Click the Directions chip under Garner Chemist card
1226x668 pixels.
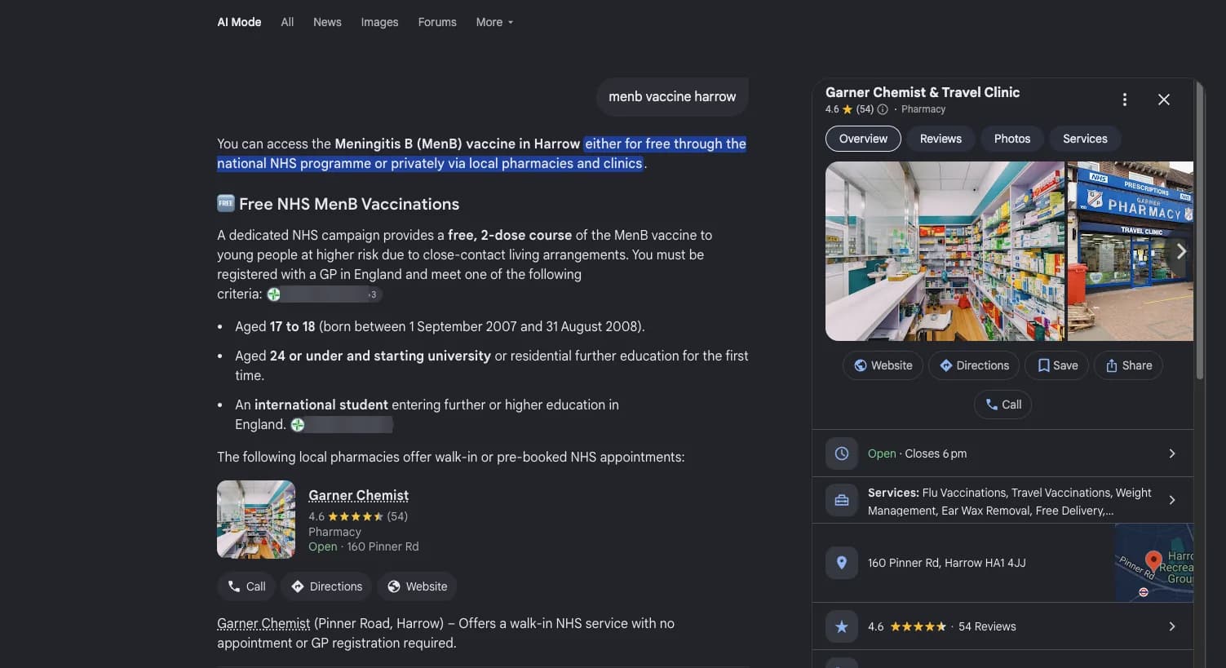326,586
